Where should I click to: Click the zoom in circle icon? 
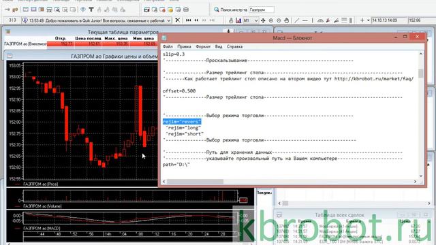click(x=271, y=20)
